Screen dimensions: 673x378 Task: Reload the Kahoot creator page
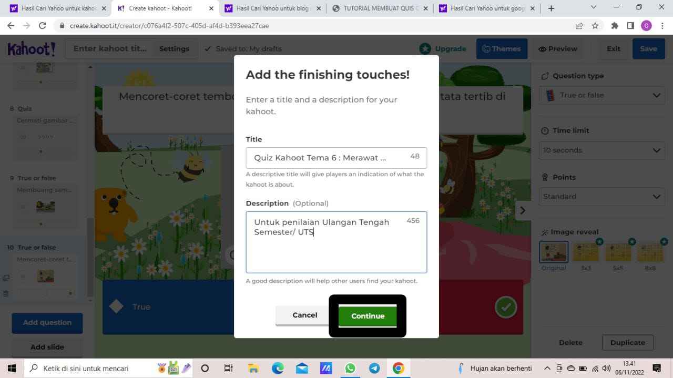(43, 26)
